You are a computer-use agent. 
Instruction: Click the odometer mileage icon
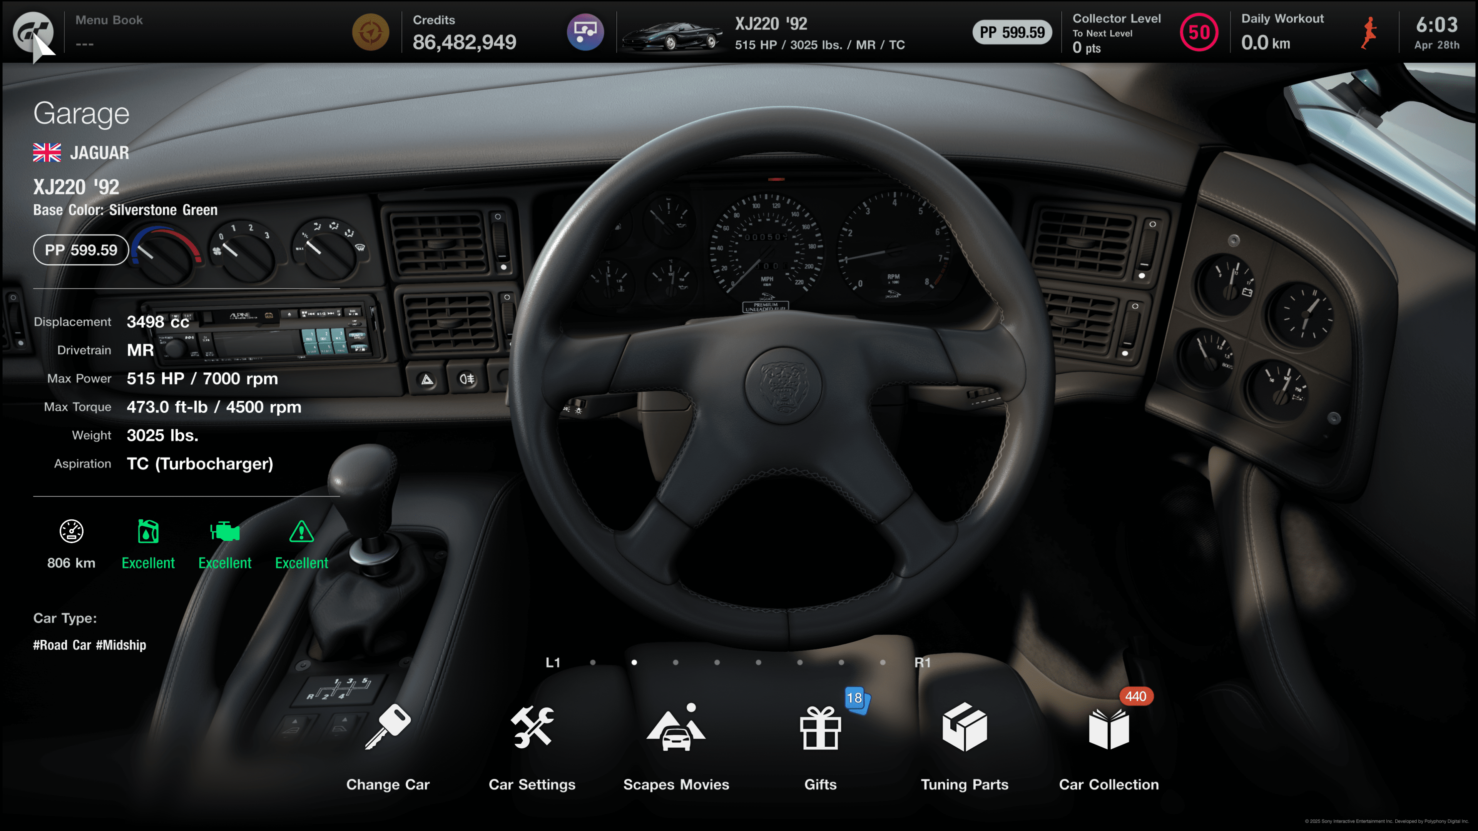tap(71, 531)
